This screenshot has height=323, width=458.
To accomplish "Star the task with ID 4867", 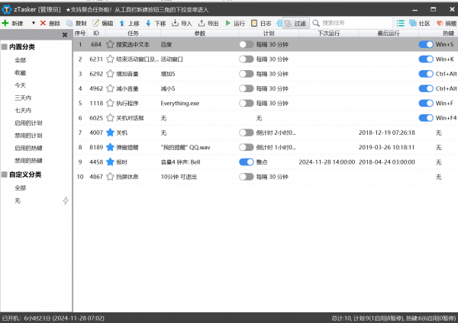I will pos(110,177).
